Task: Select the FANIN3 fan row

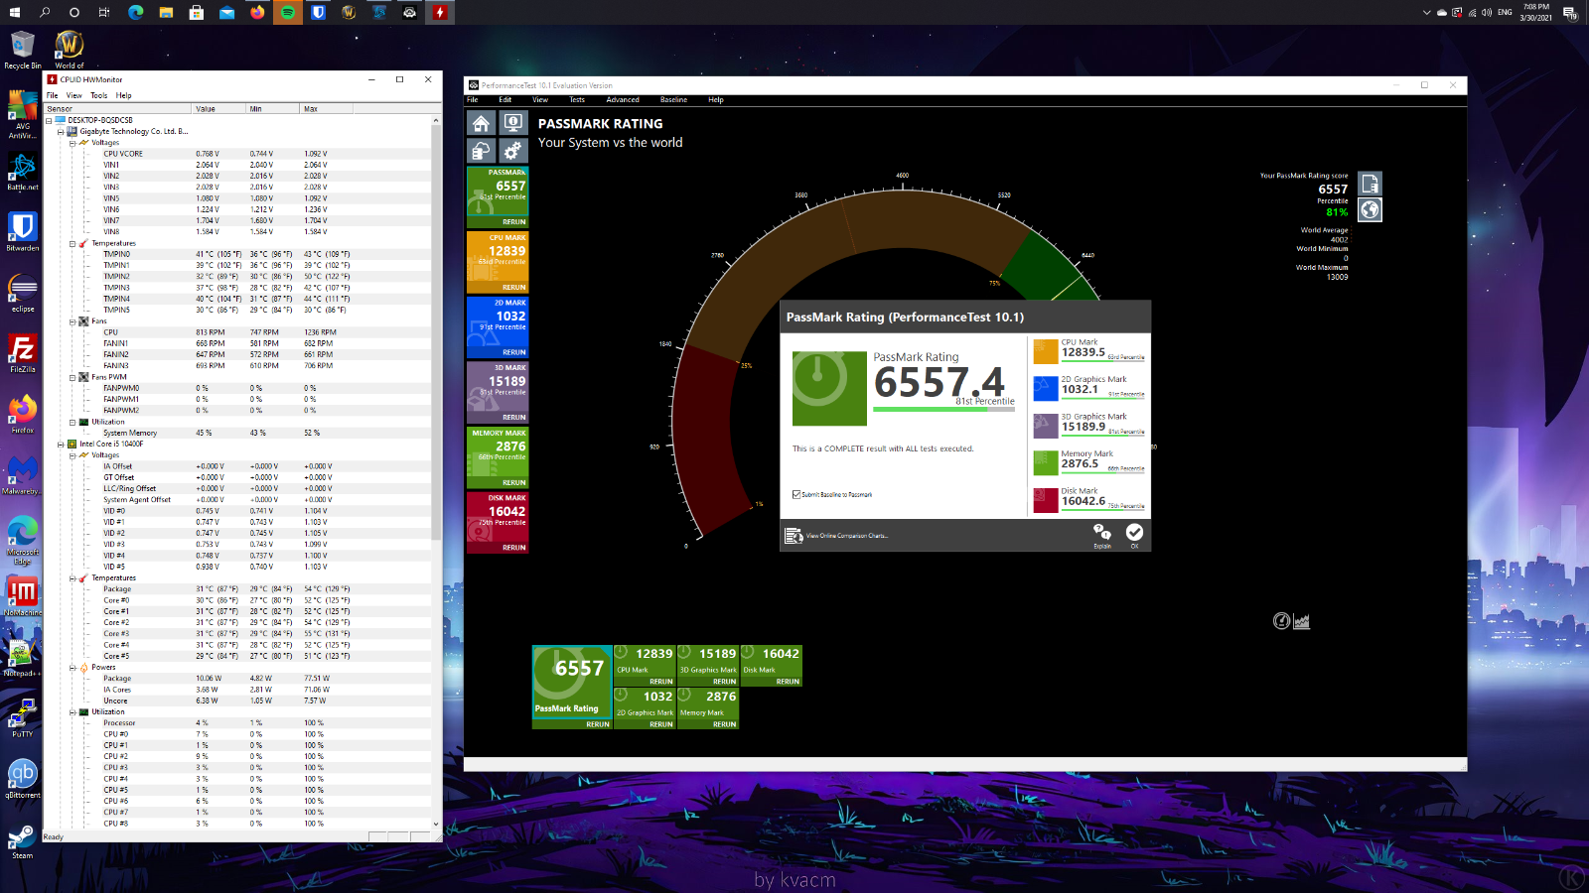Action: pos(238,366)
